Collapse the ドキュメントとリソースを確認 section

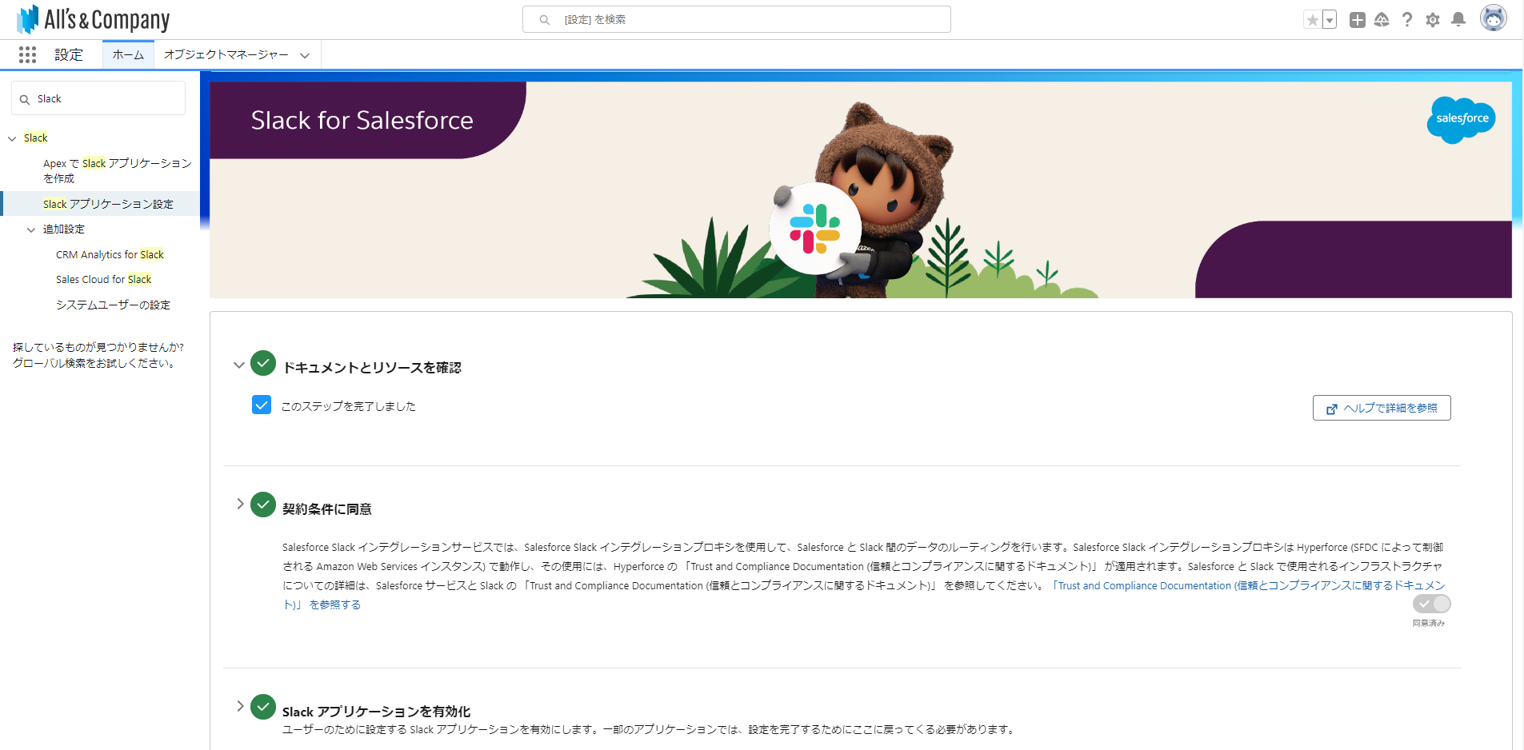click(238, 365)
